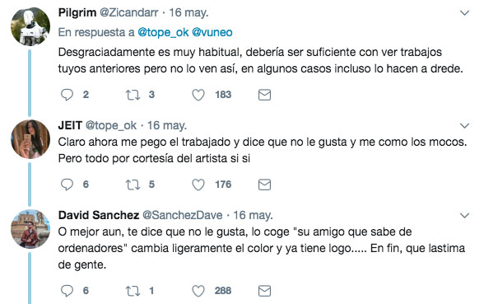484x304 pixels.
Task: View Pilgrim's robot profile picture
Action: pos(30,26)
